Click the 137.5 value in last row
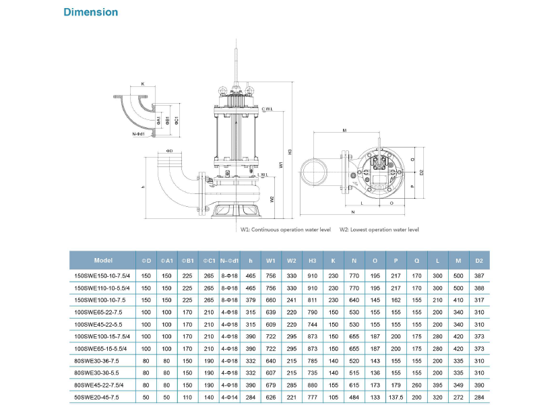 tap(396, 397)
